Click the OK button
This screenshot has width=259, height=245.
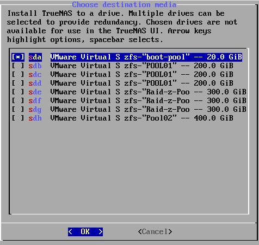point(85,232)
